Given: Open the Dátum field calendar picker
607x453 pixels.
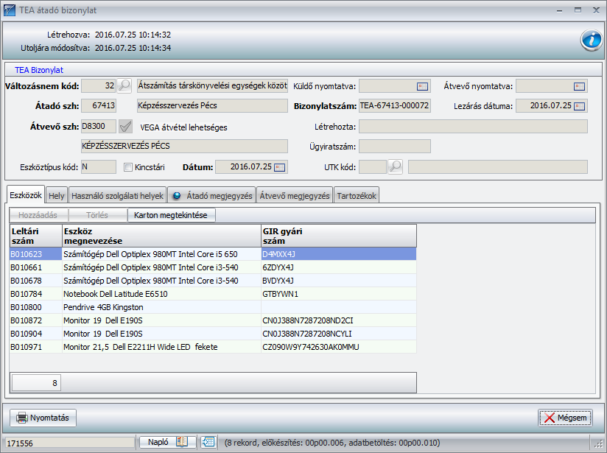Looking at the screenshot, I should [x=279, y=167].
